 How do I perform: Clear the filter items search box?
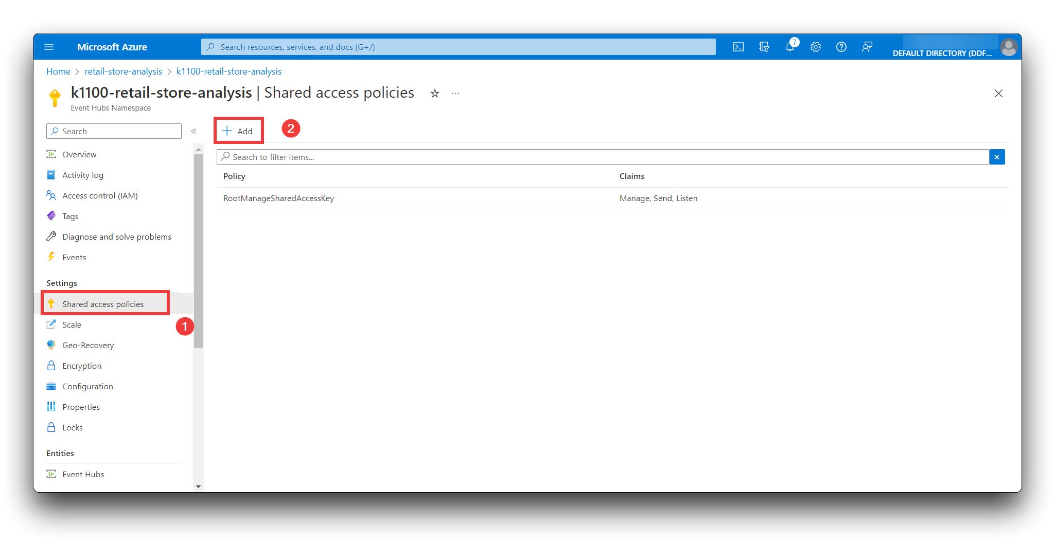coord(997,157)
